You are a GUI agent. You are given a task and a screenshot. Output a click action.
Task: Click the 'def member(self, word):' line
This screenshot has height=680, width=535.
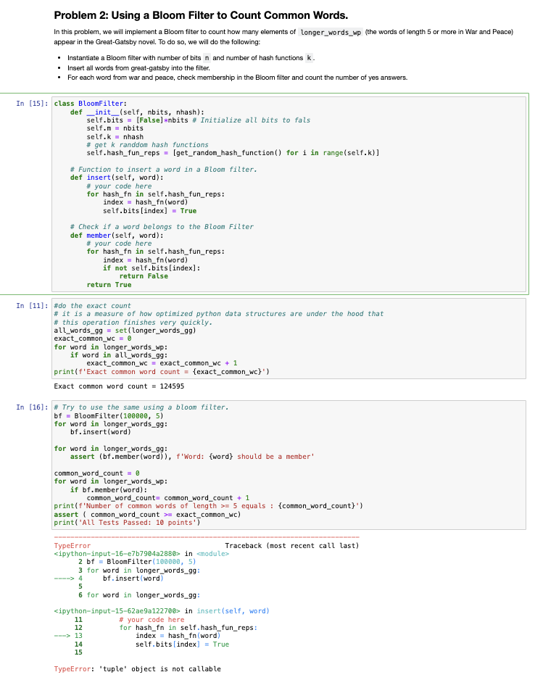[117, 236]
